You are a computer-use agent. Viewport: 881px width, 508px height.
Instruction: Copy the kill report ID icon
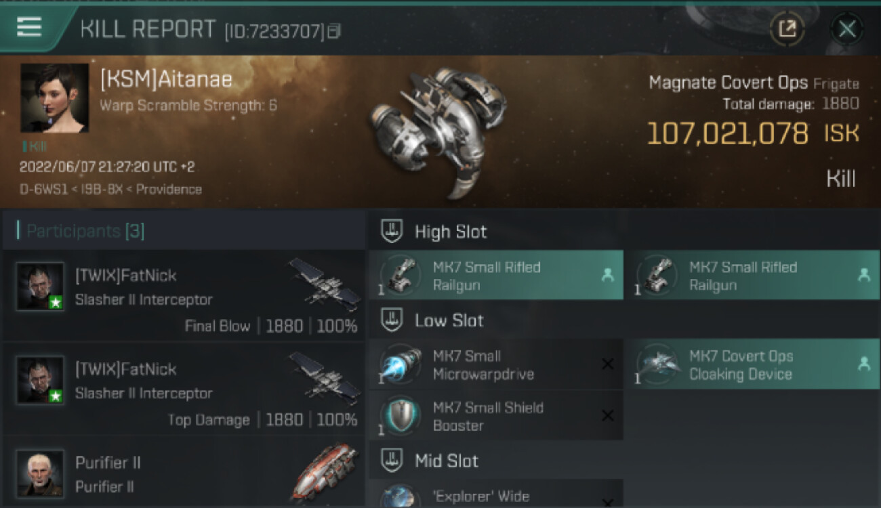tap(334, 31)
